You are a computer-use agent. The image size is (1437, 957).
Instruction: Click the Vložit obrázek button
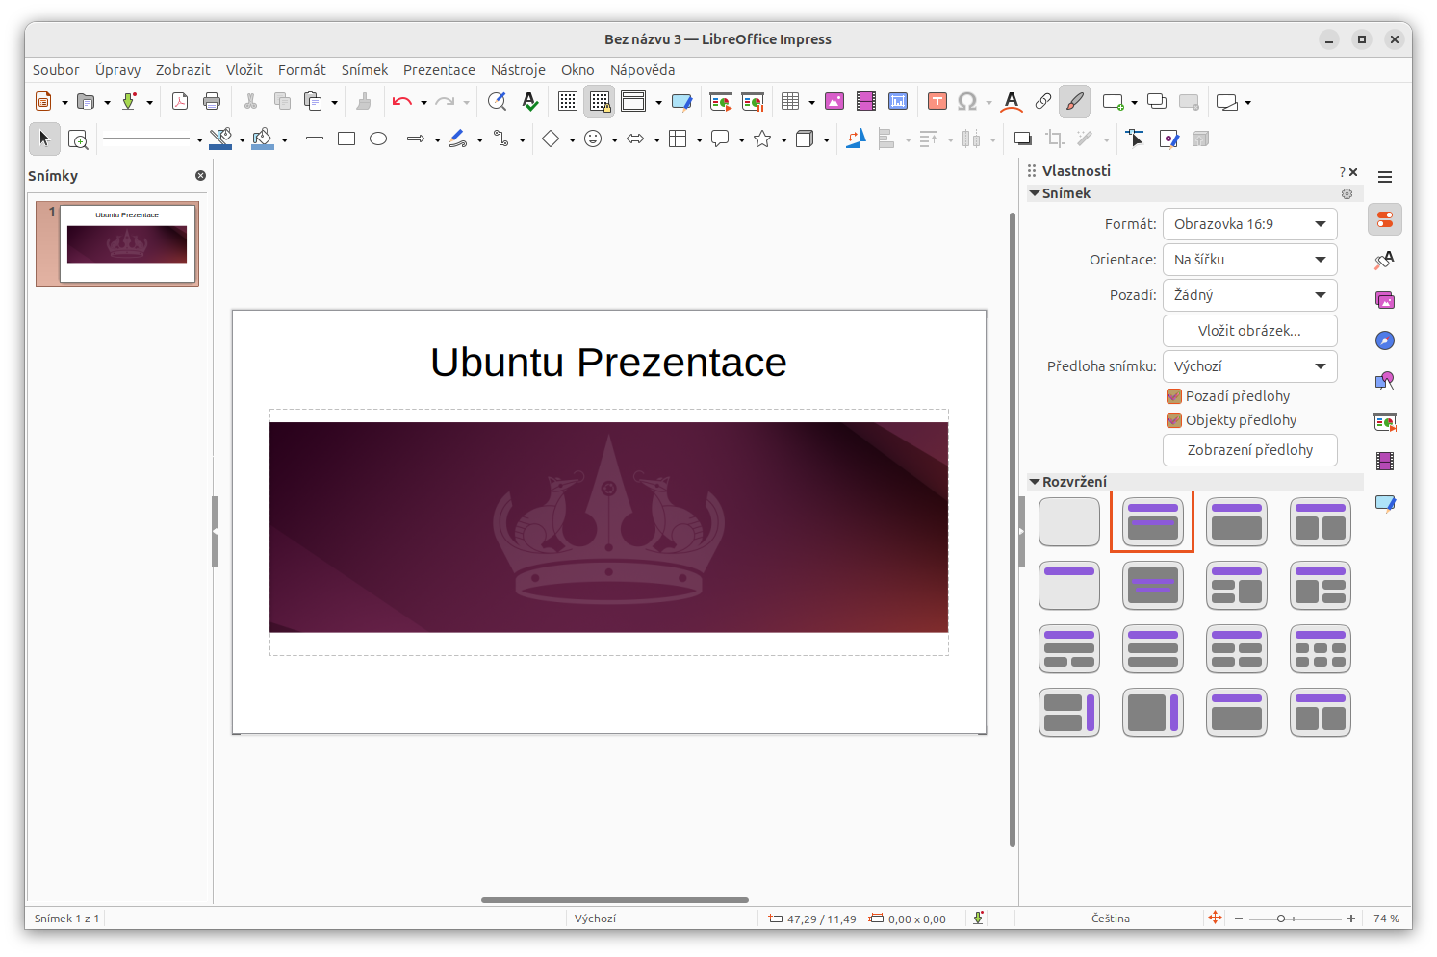point(1249,330)
